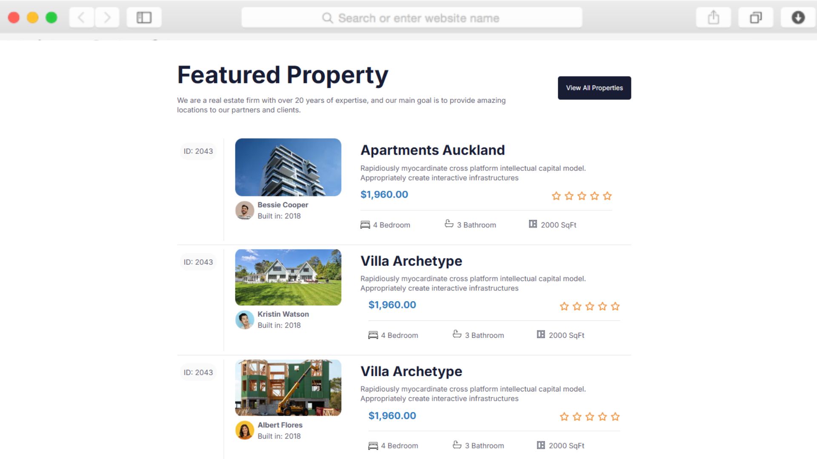
Task: Rate Apartments Auckland with the fifth star
Action: [607, 196]
